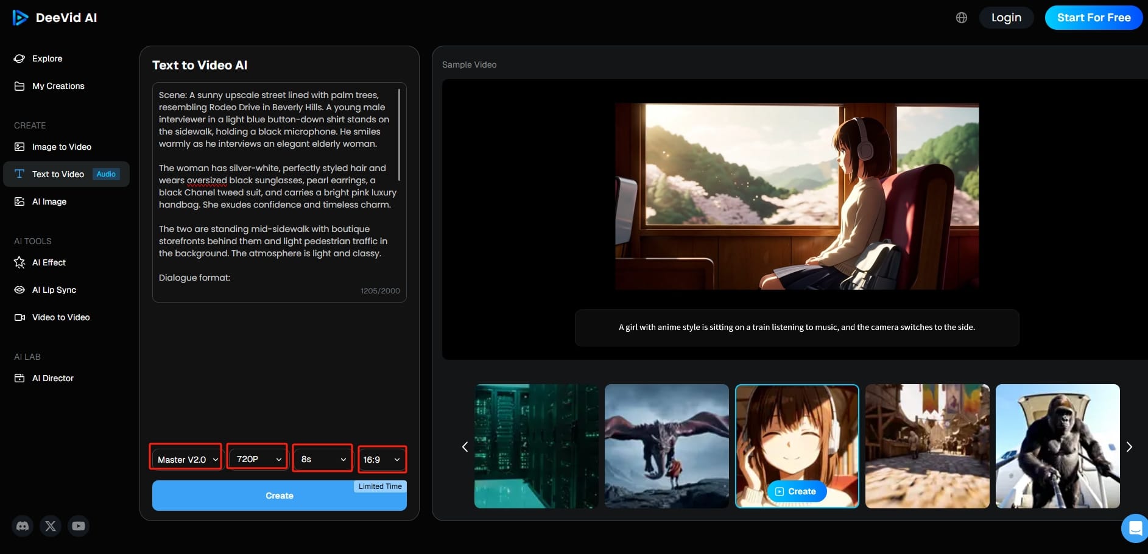Open the X social icon

click(51, 526)
